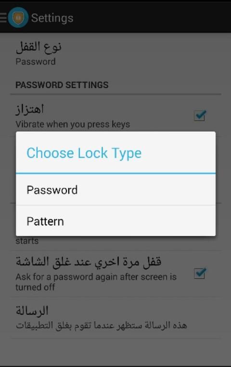Select Pattern lock type option
This screenshot has height=367, width=231.
coord(115,221)
